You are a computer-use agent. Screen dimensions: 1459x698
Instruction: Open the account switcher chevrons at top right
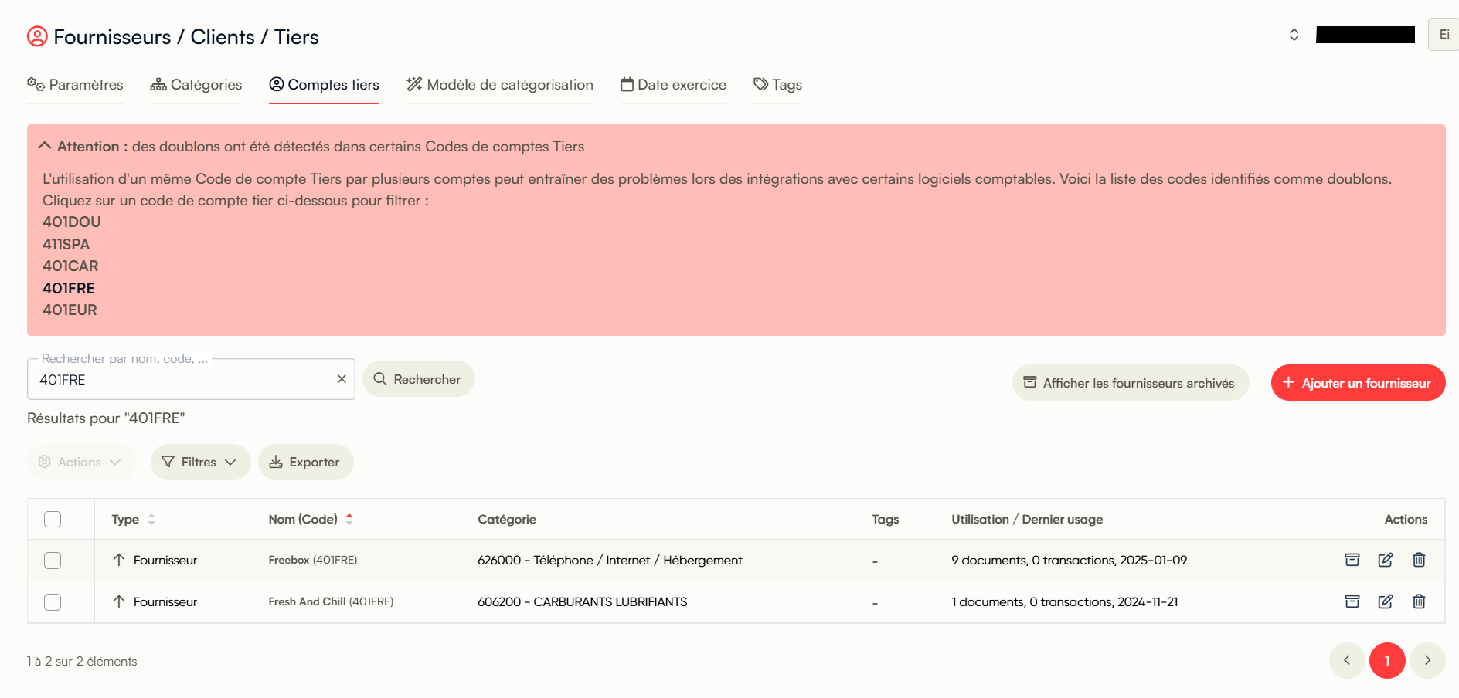1294,35
